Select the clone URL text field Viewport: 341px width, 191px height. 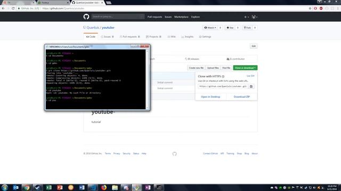click(x=223, y=86)
